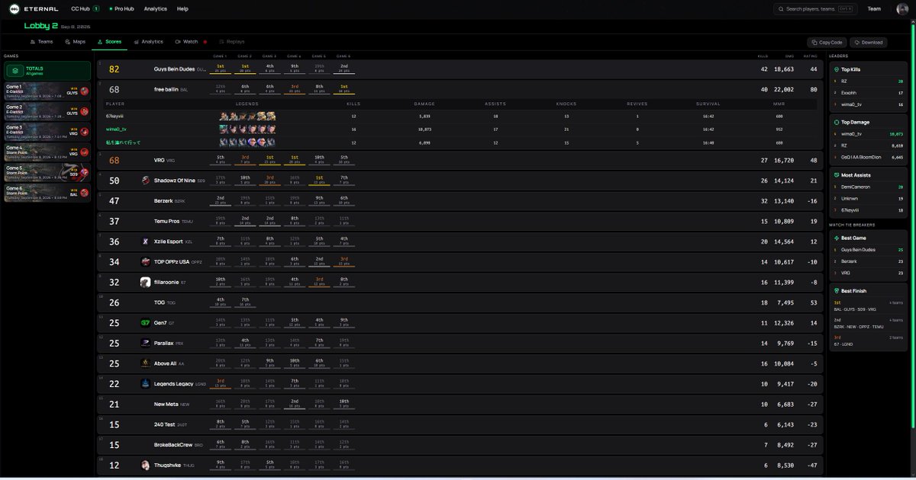Screen dimensions: 916x480
Task: Open the Game 6 Storm Point card
Action: pos(47,192)
